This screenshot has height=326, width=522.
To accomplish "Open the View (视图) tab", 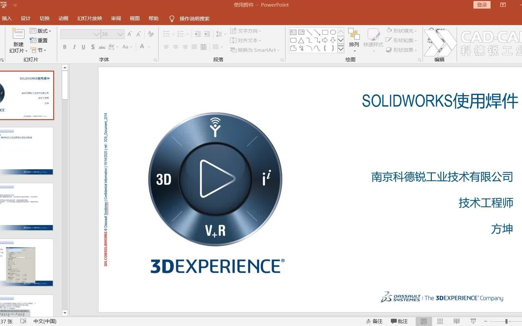I will (x=135, y=18).
